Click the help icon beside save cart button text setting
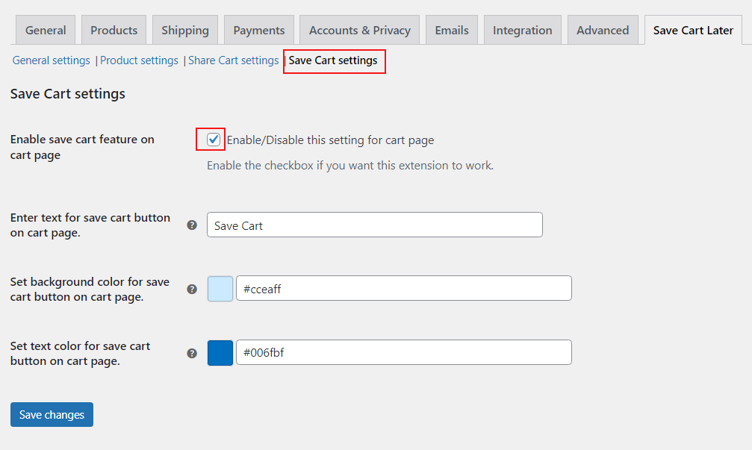The height and width of the screenshot is (450, 752). [x=192, y=224]
